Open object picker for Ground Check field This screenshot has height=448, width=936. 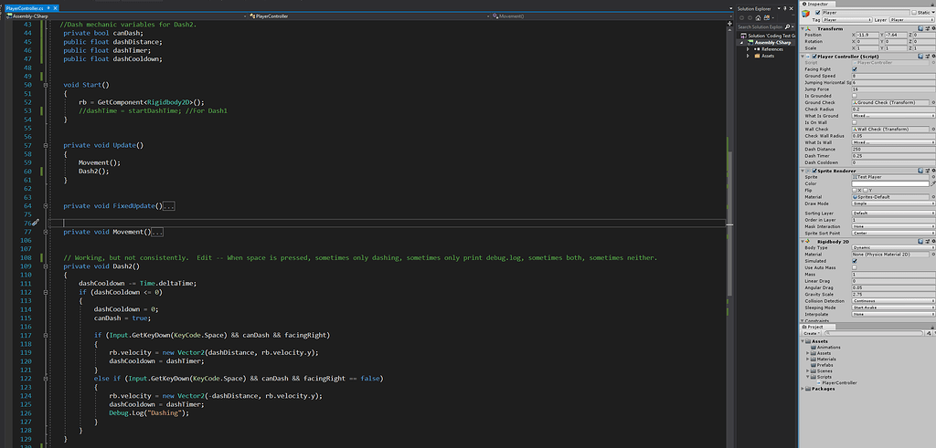click(x=932, y=102)
